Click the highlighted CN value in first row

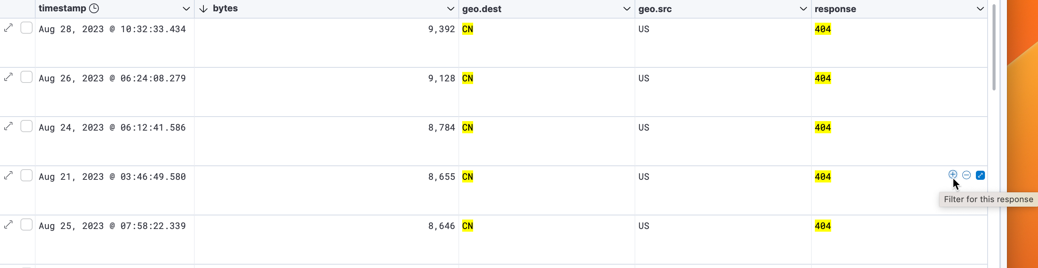(x=467, y=29)
